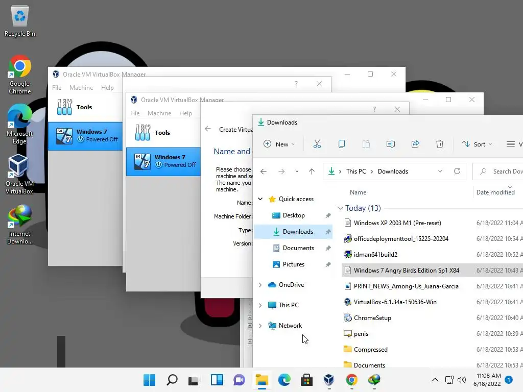523x392 pixels.
Task: Go up one folder level in Explorer
Action: [312, 171]
